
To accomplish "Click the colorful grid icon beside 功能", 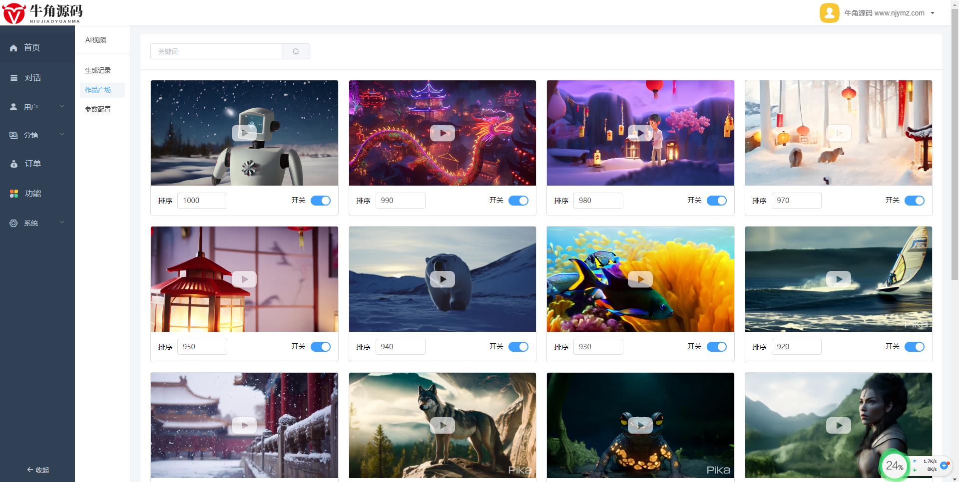I will (x=14, y=194).
